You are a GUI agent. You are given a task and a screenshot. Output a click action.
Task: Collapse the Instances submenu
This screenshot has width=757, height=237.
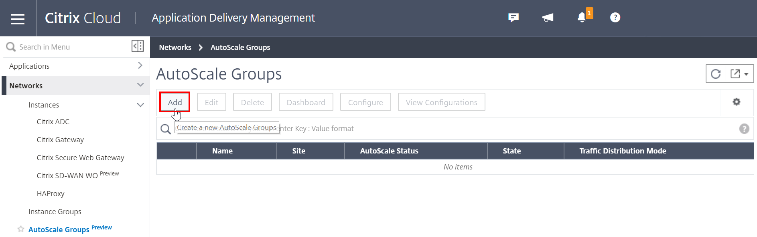(140, 105)
